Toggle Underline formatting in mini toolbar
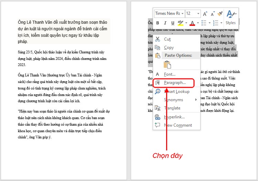 pos(173,23)
